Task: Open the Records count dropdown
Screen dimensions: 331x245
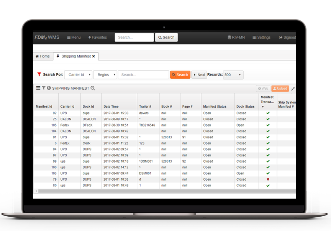Action: click(233, 75)
